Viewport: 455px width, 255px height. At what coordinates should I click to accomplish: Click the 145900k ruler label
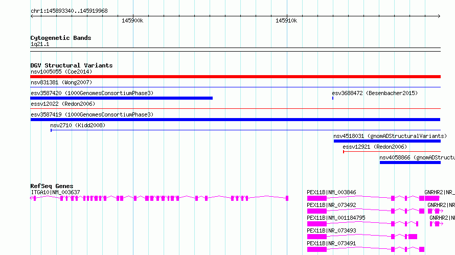132,20
